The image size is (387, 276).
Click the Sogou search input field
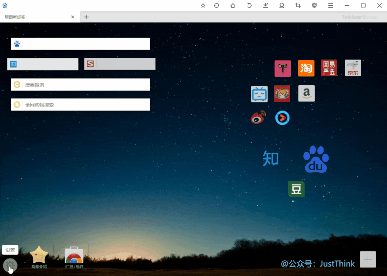point(120,64)
